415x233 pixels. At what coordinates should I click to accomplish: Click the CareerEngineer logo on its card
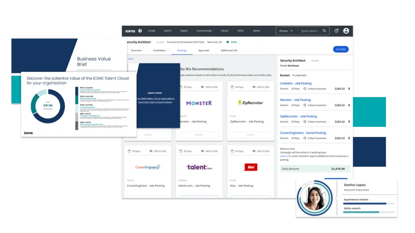tap(148, 167)
